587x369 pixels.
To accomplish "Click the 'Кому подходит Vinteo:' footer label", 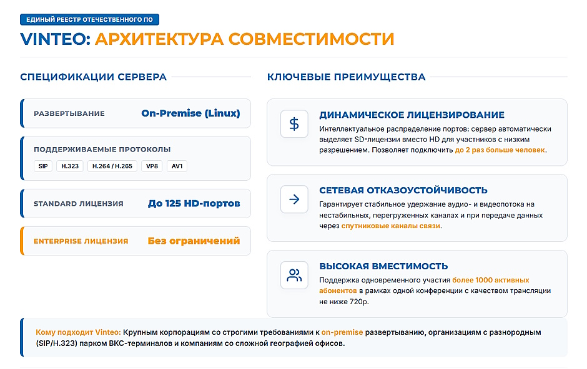I will pos(78,332).
